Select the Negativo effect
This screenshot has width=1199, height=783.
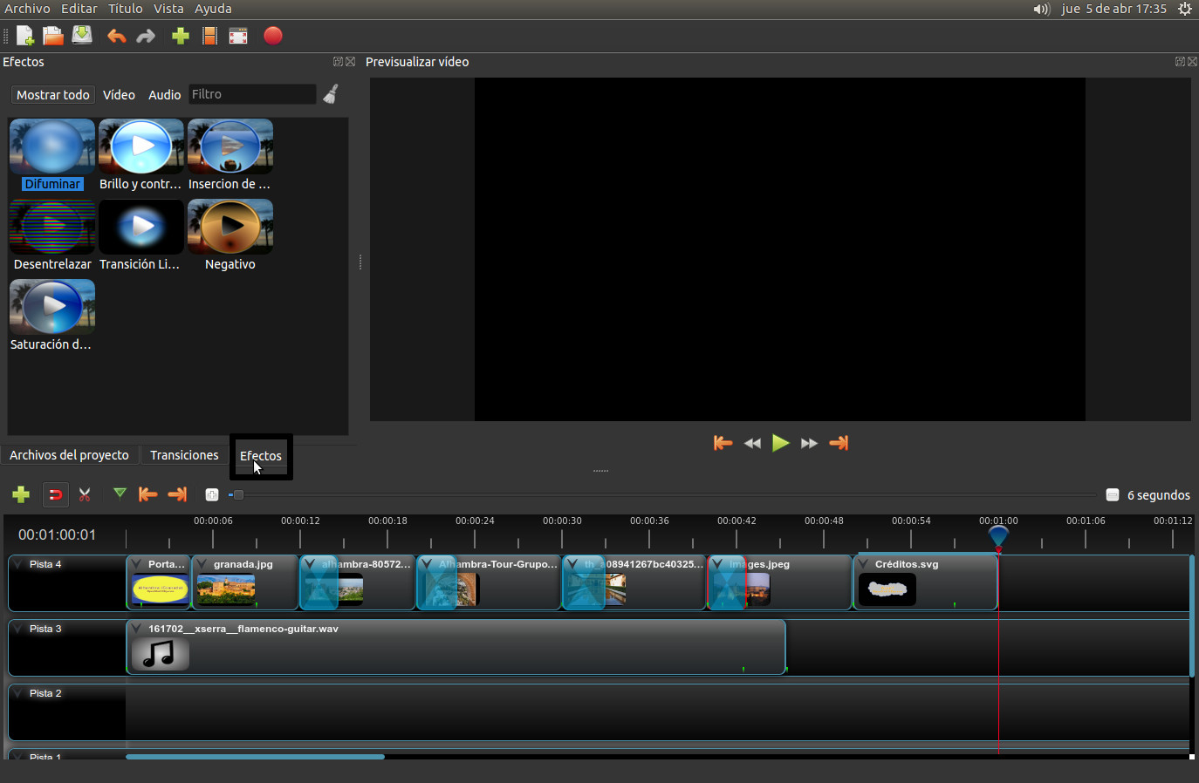pyautogui.click(x=230, y=235)
